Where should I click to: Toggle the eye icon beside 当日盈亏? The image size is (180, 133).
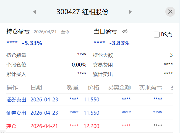point(125,31)
